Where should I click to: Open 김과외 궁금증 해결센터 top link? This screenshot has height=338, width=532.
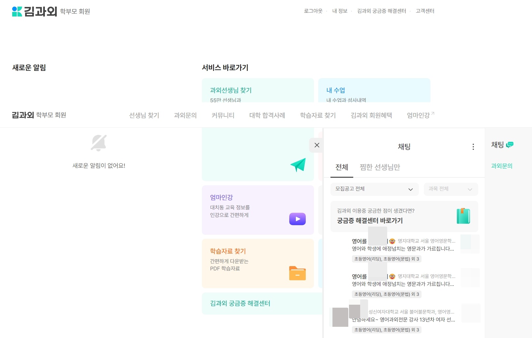tap(382, 11)
